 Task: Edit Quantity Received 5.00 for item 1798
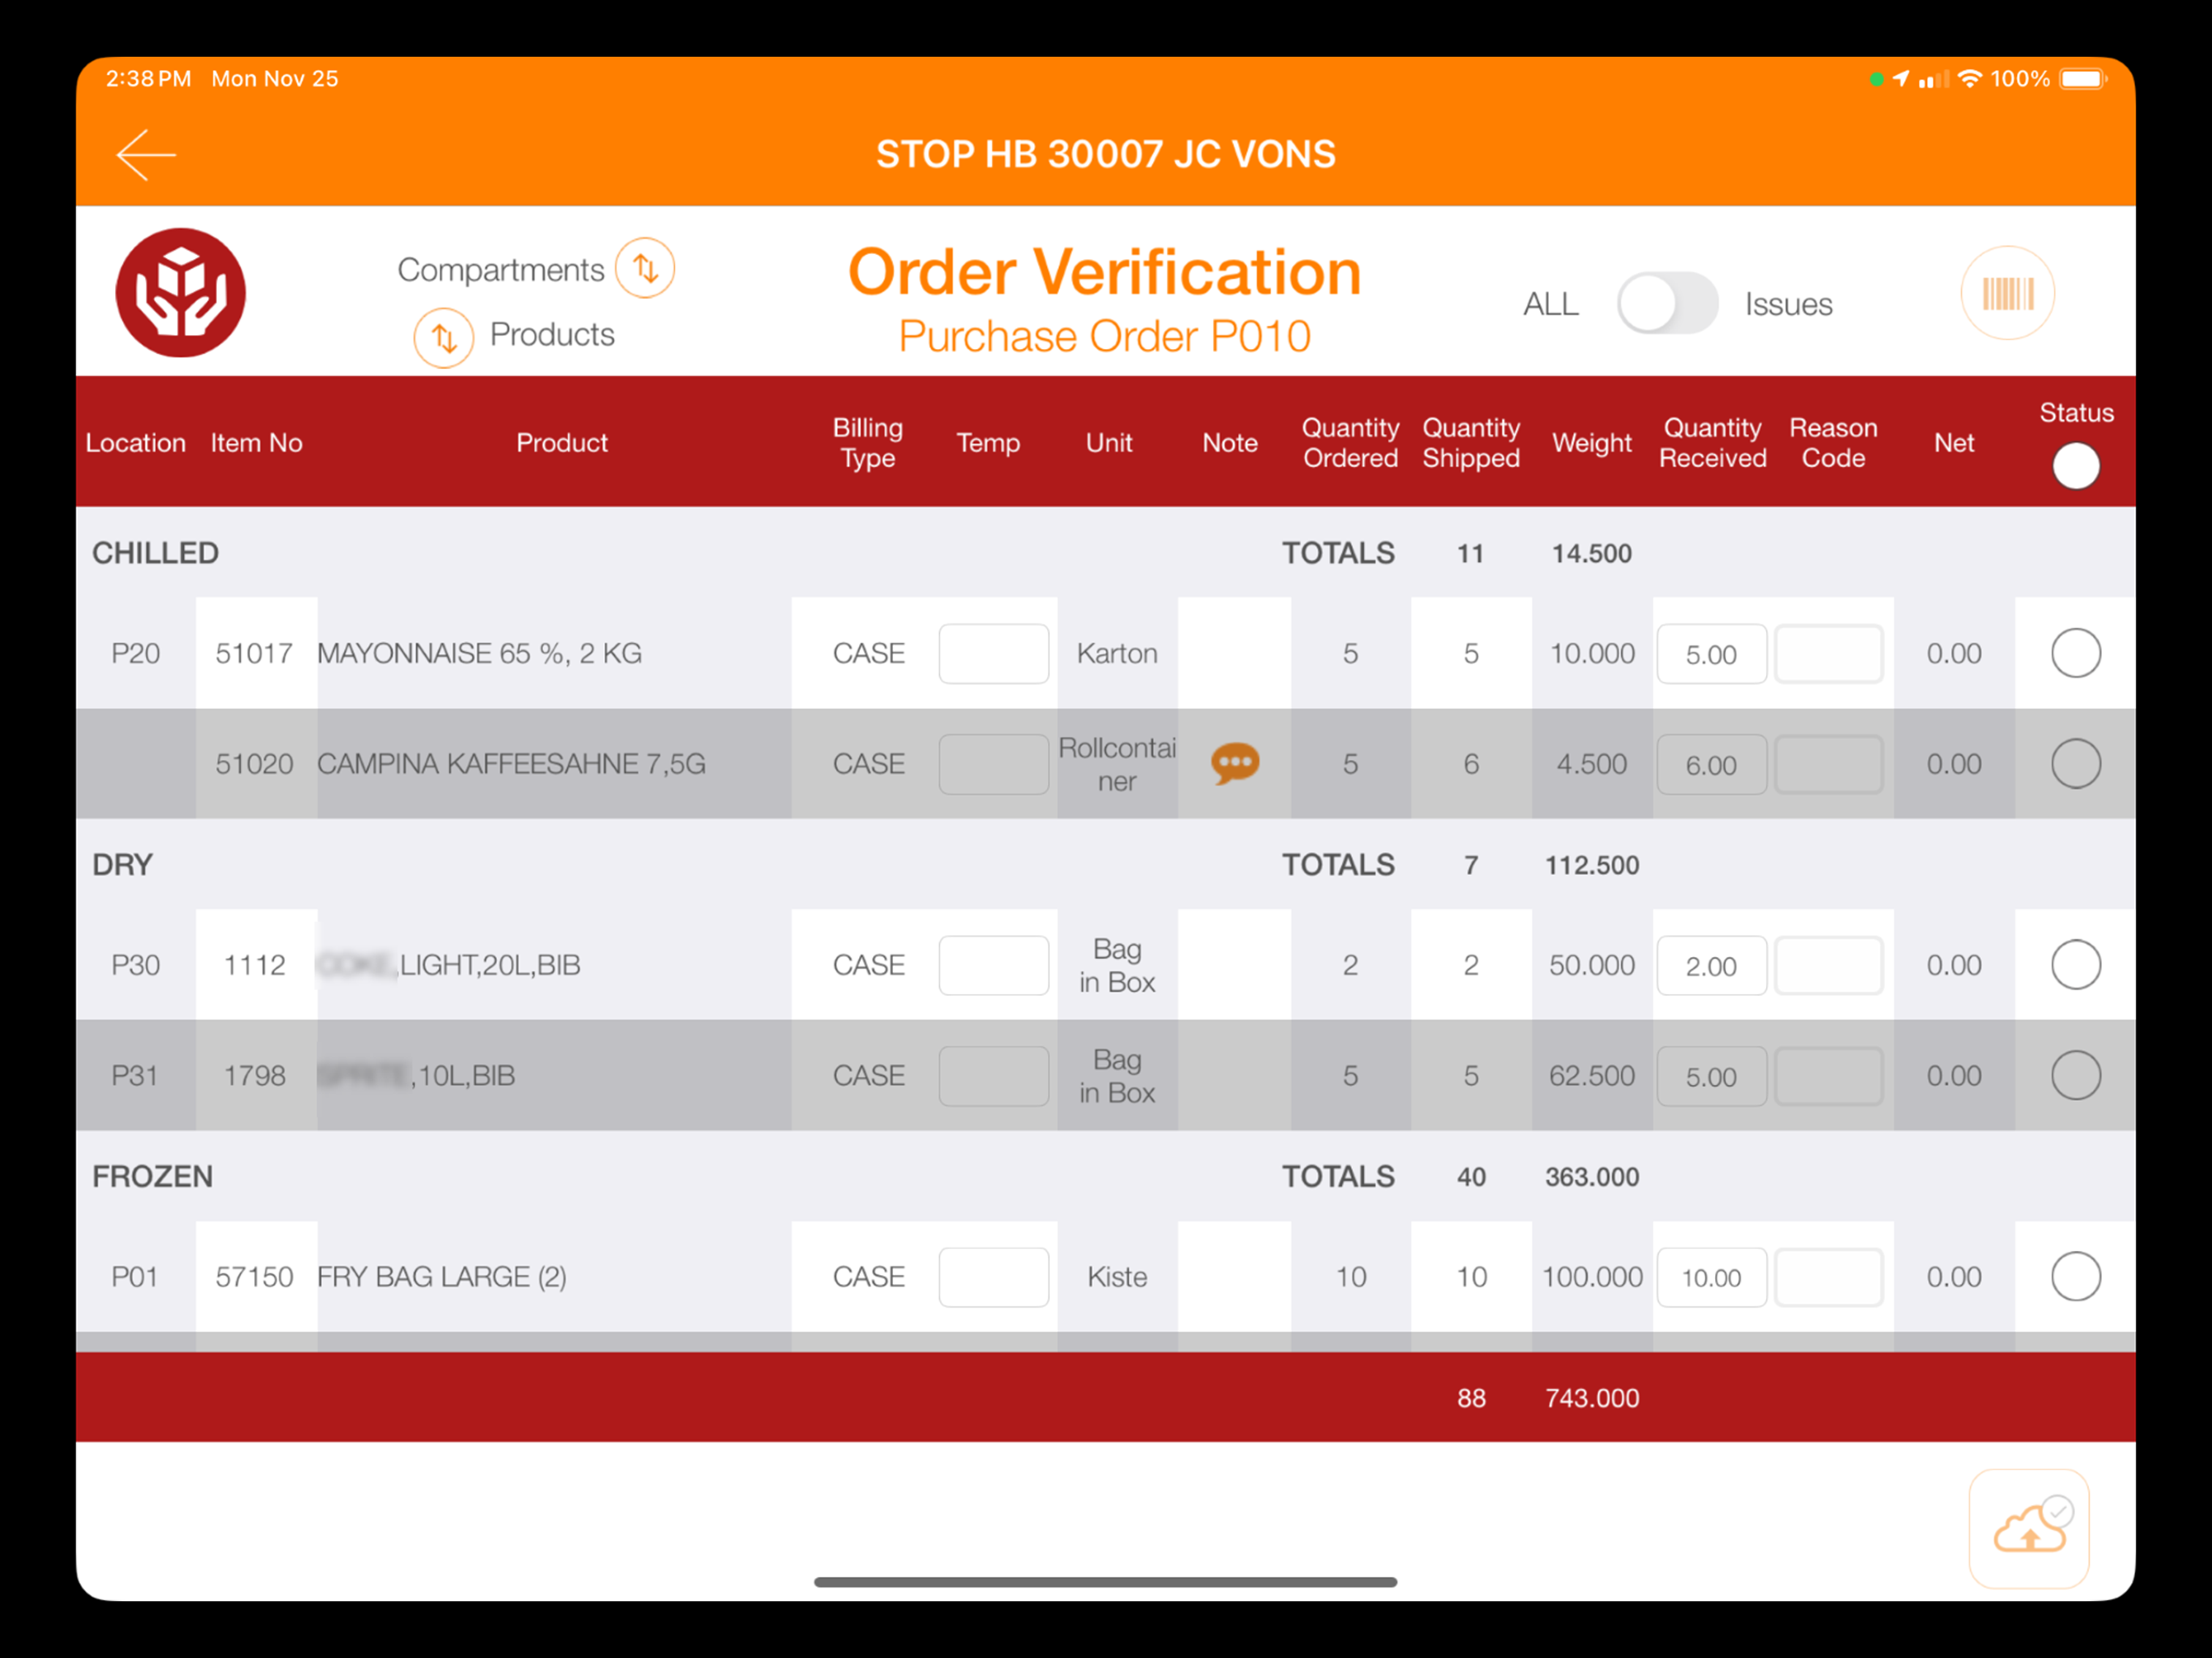[x=1712, y=1077]
